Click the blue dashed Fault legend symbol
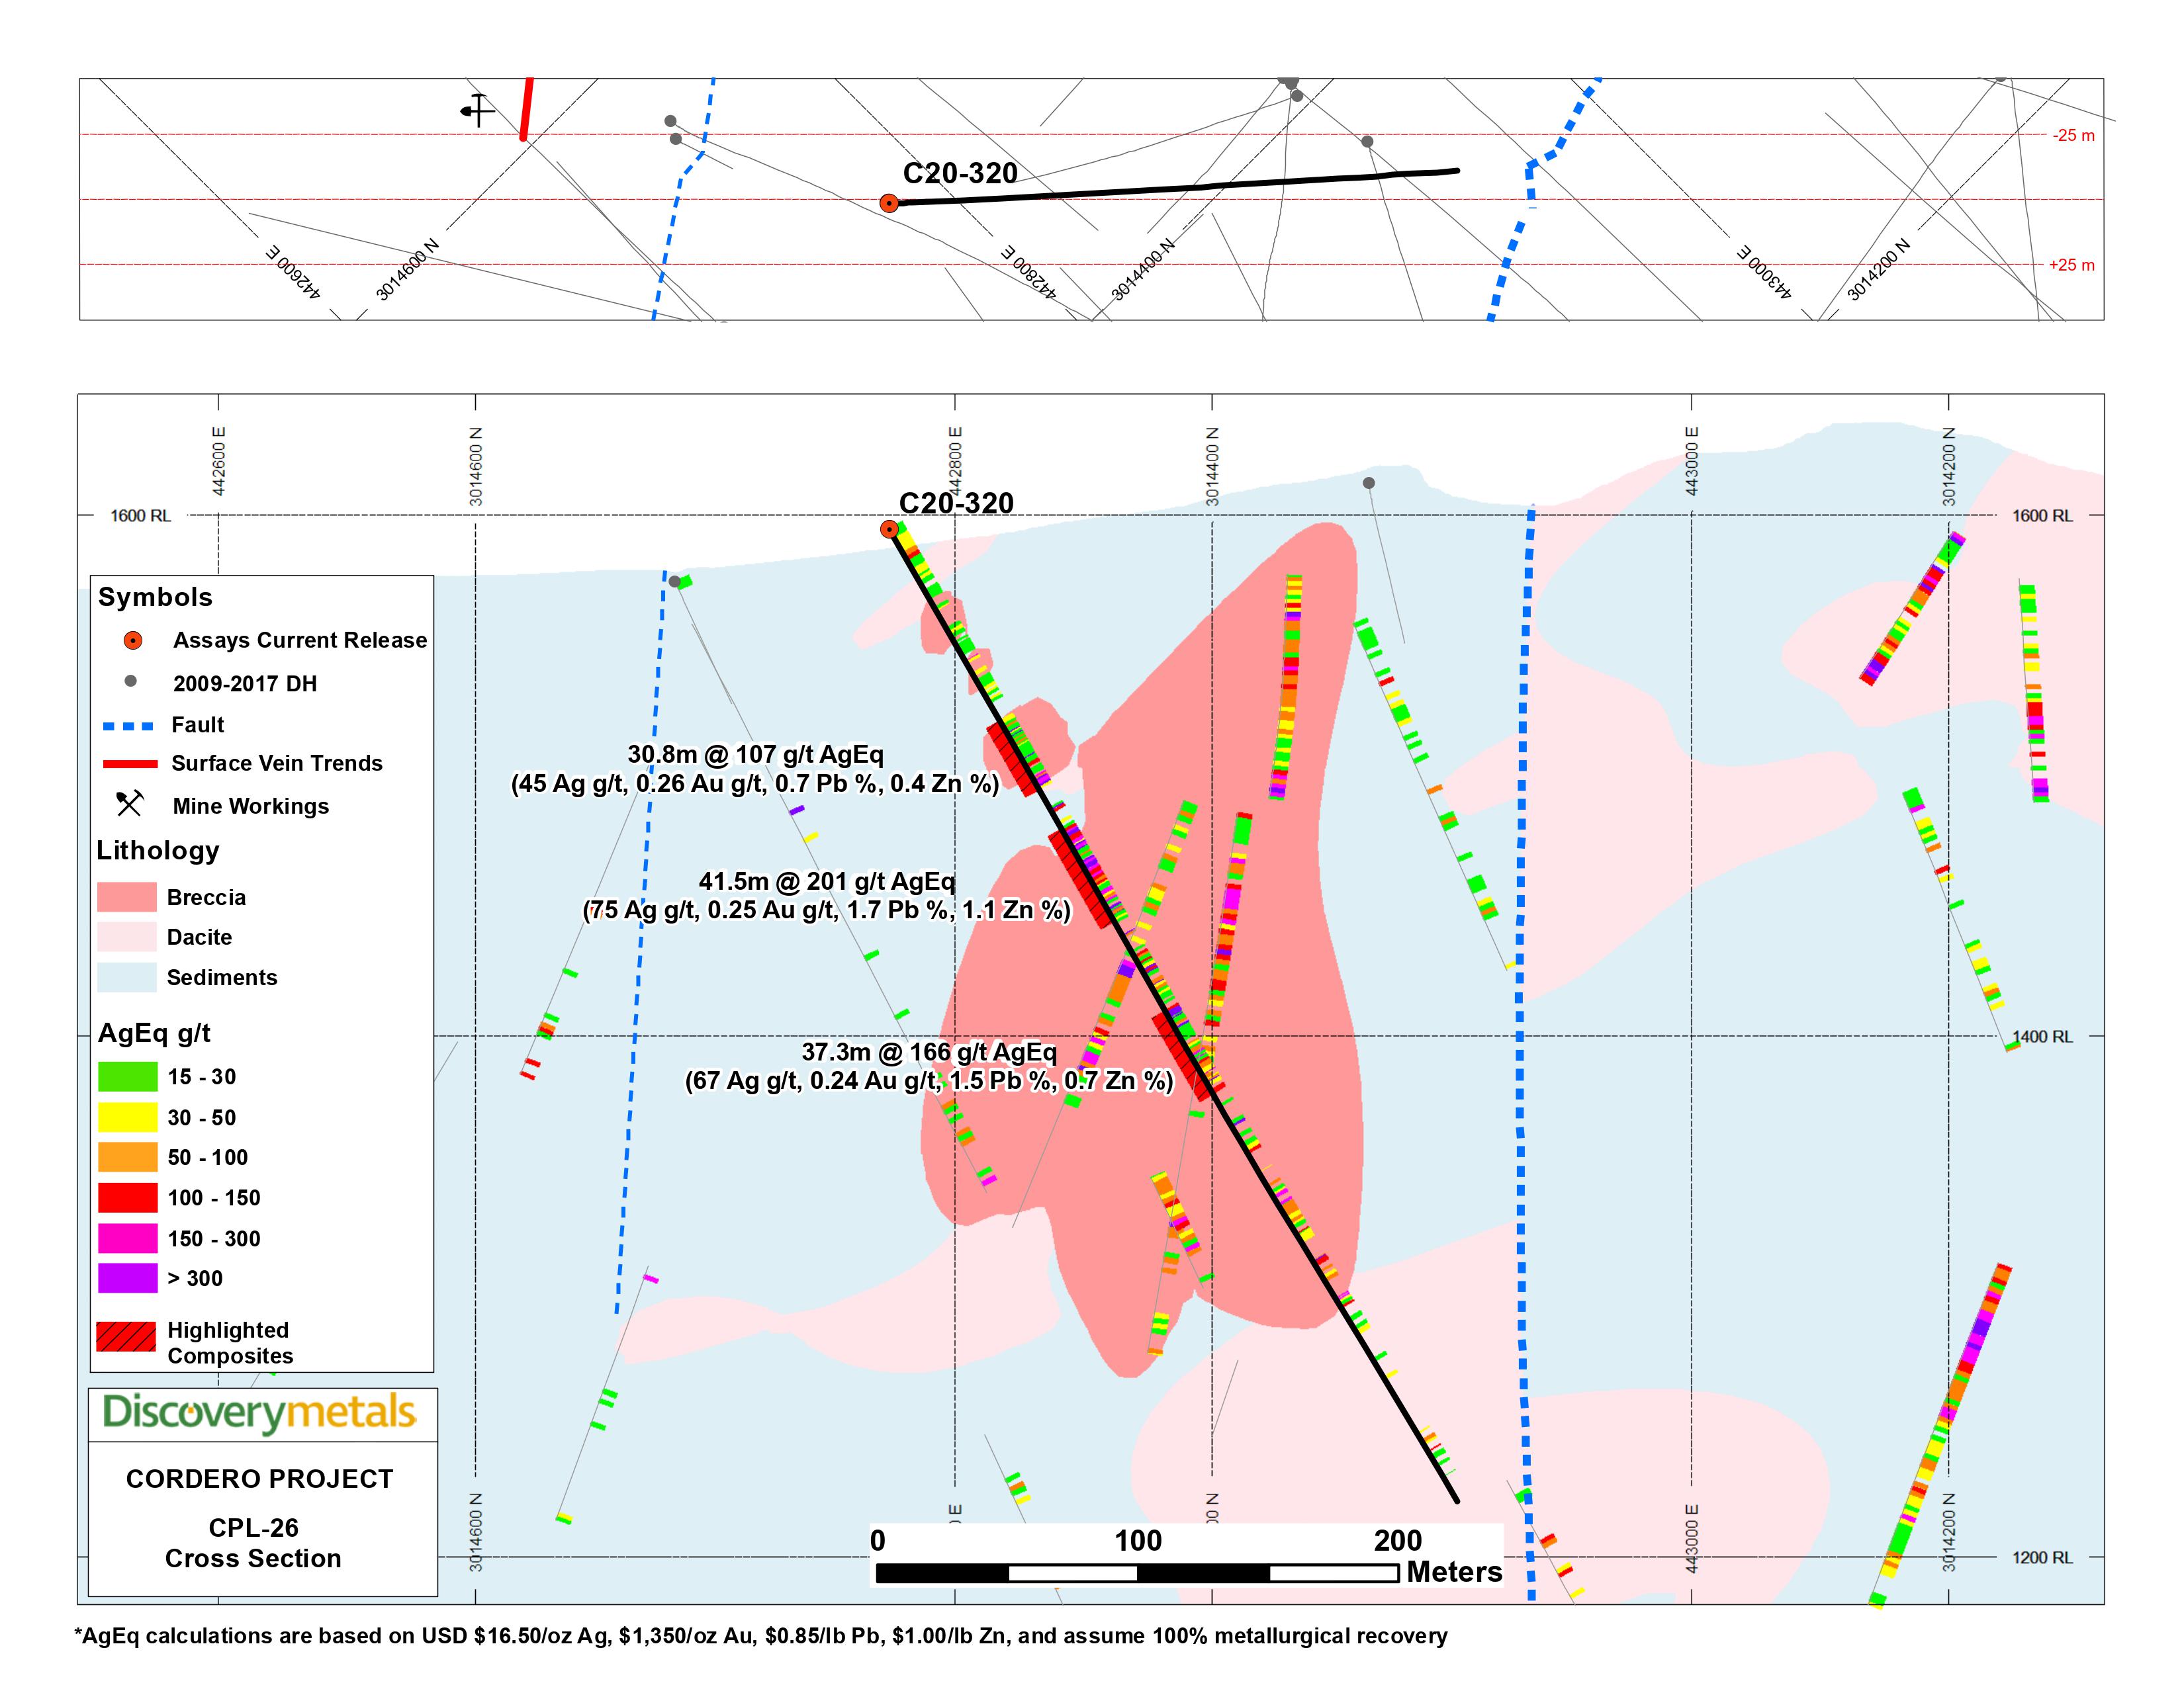2184x1687 pixels. pyautogui.click(x=128, y=726)
